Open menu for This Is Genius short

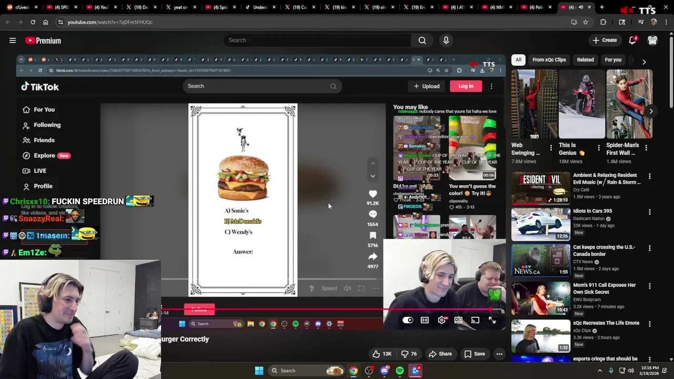coord(598,148)
